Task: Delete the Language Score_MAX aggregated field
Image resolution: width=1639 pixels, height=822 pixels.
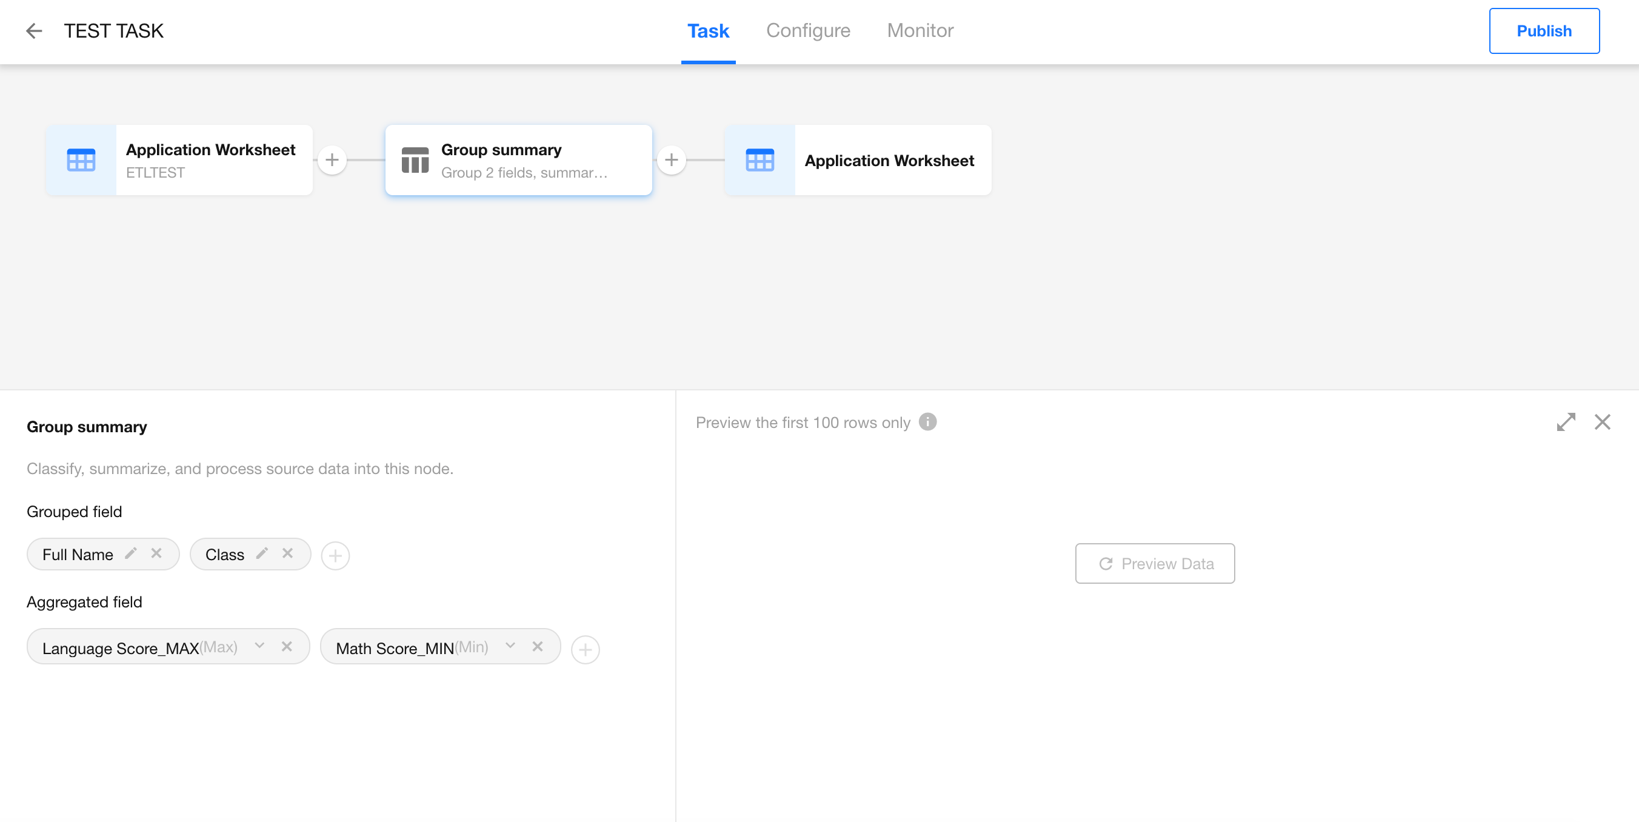Action: click(287, 646)
